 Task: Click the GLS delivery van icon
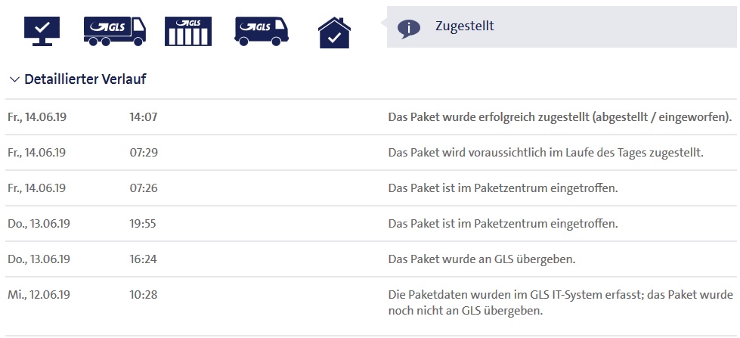[262, 31]
